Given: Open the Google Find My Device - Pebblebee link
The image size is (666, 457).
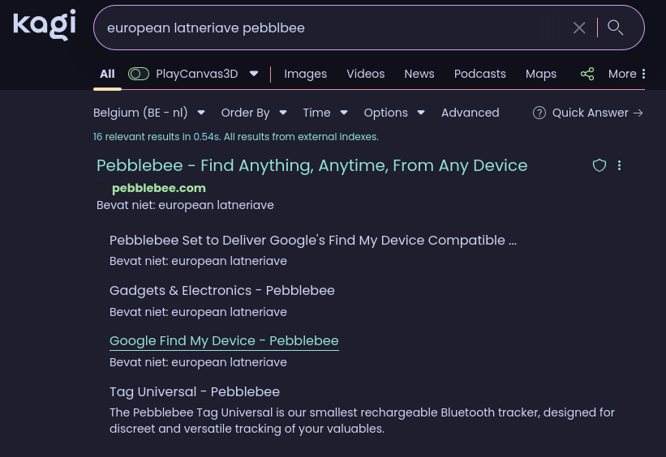Looking at the screenshot, I should tap(224, 341).
